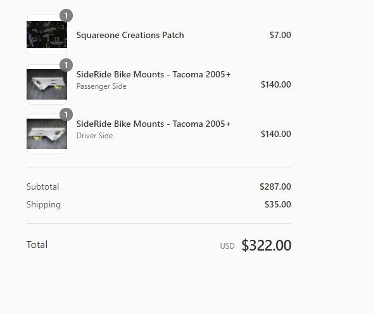Select the Squareone Creations Patch title
The image size is (373, 314).
coord(130,35)
